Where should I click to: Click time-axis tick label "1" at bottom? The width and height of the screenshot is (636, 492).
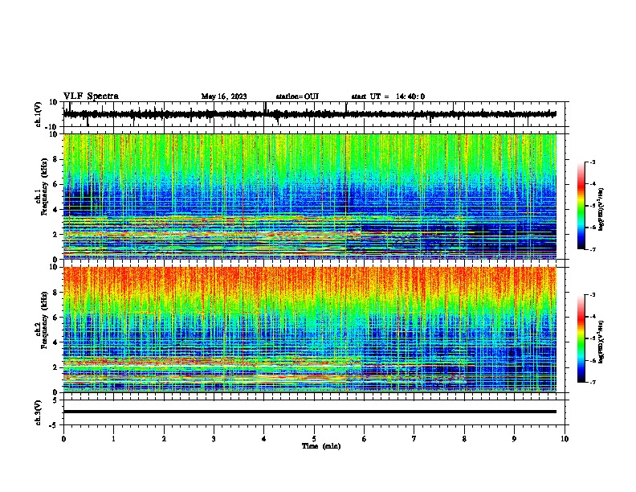113,439
